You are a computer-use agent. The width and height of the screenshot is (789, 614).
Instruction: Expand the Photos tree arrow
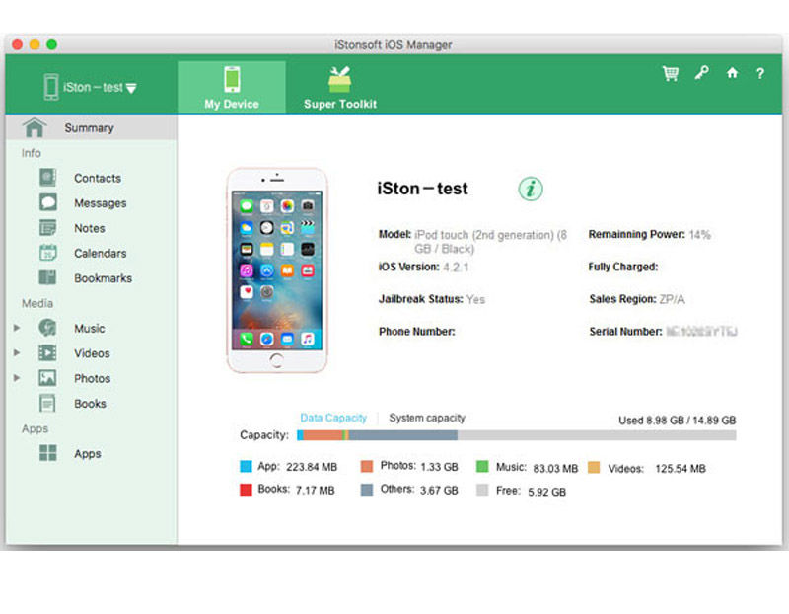tap(17, 378)
